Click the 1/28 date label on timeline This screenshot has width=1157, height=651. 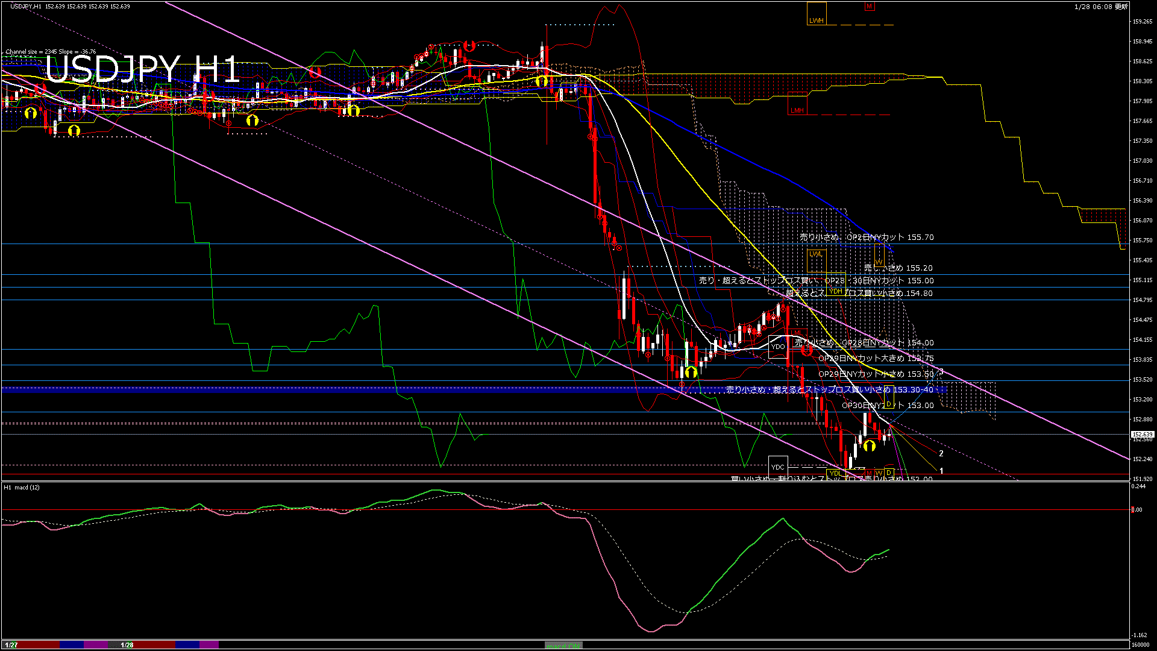(127, 645)
